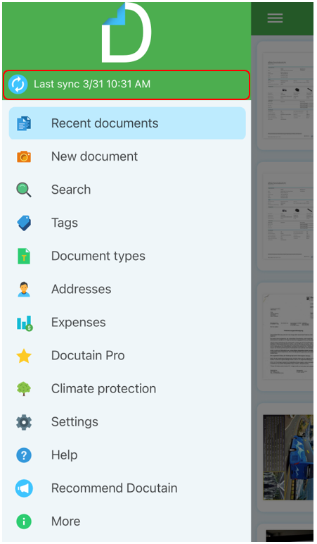
Task: Select the blue Tags icon
Action: coord(24,223)
